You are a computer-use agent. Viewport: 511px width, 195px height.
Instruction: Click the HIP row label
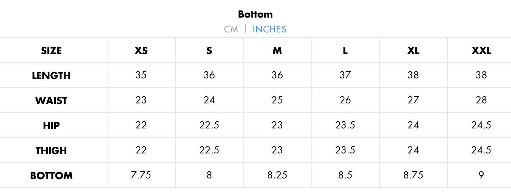coord(51,126)
